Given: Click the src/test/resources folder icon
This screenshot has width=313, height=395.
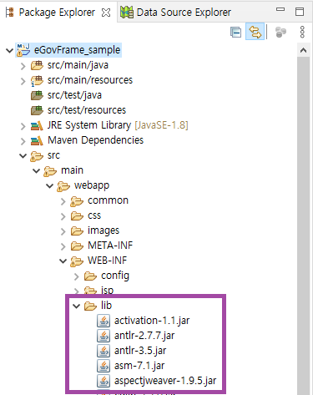Looking at the screenshot, I should (x=37, y=110).
